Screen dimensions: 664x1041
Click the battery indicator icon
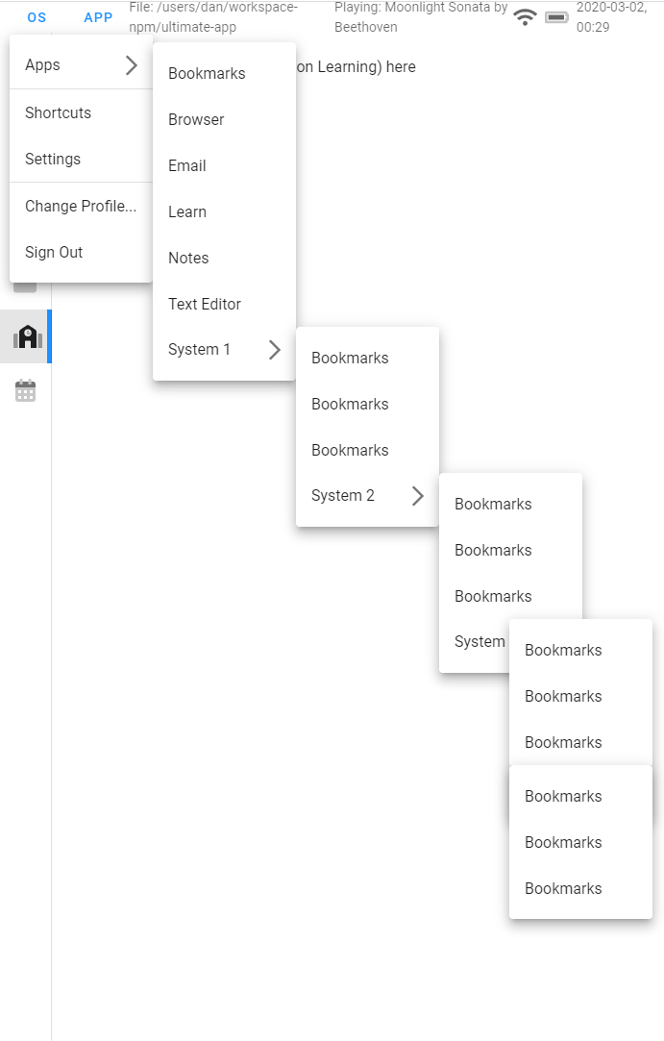(x=556, y=16)
